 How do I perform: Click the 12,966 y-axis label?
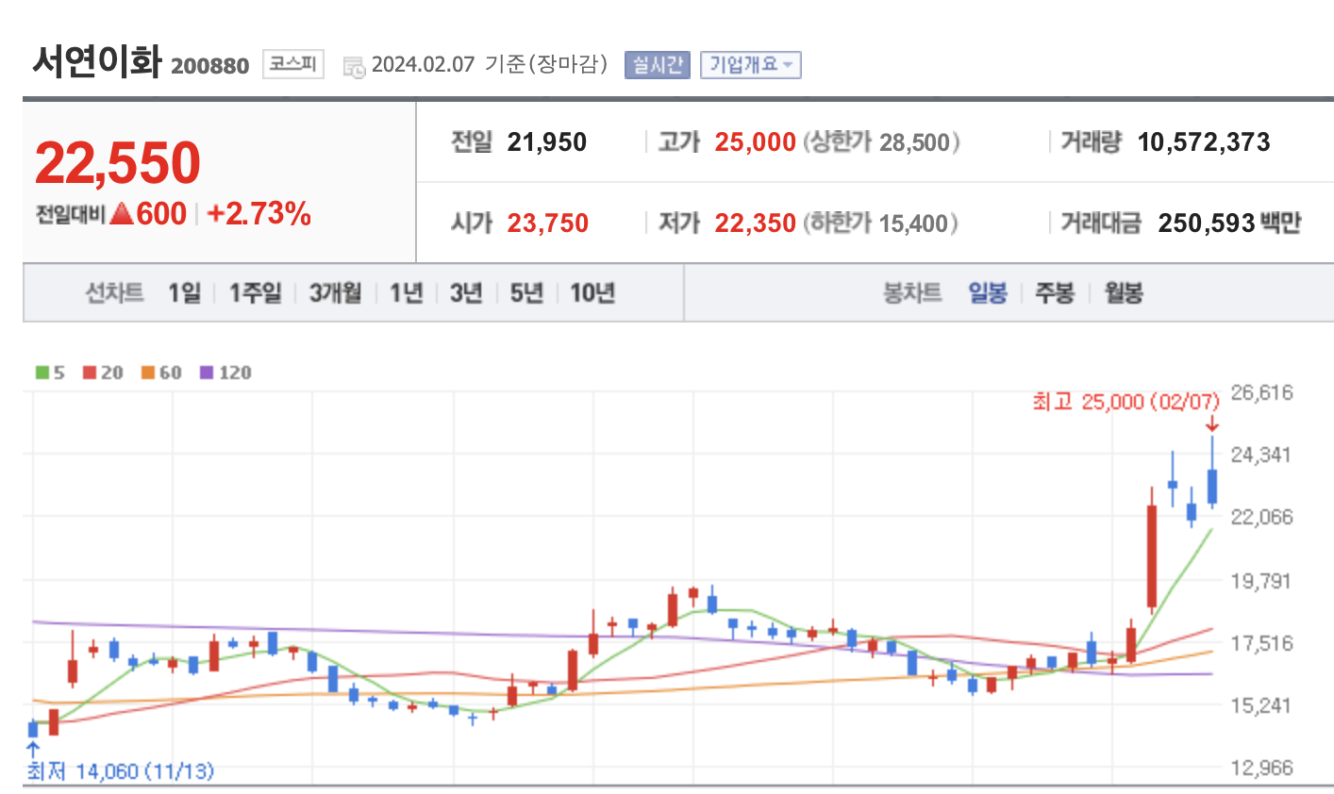coord(1261,768)
